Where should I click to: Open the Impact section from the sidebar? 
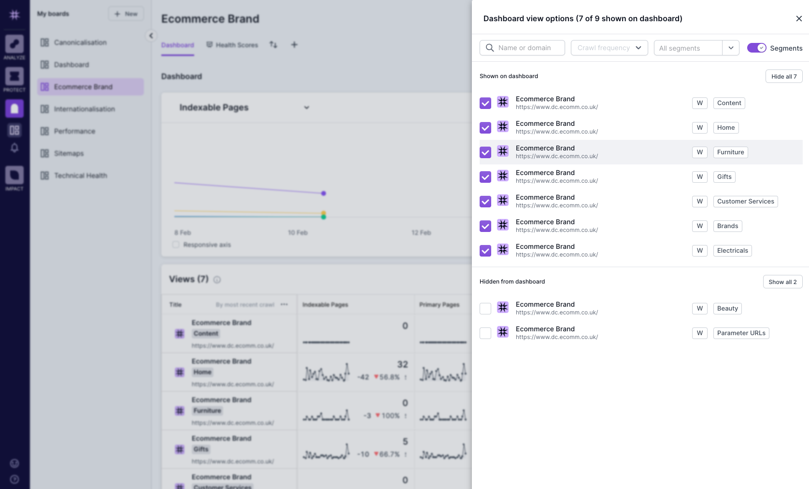(14, 176)
